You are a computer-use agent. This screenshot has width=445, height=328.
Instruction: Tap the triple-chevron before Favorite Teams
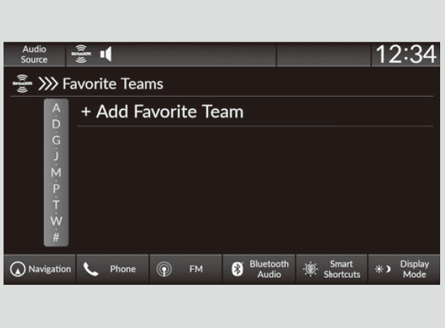coord(48,84)
